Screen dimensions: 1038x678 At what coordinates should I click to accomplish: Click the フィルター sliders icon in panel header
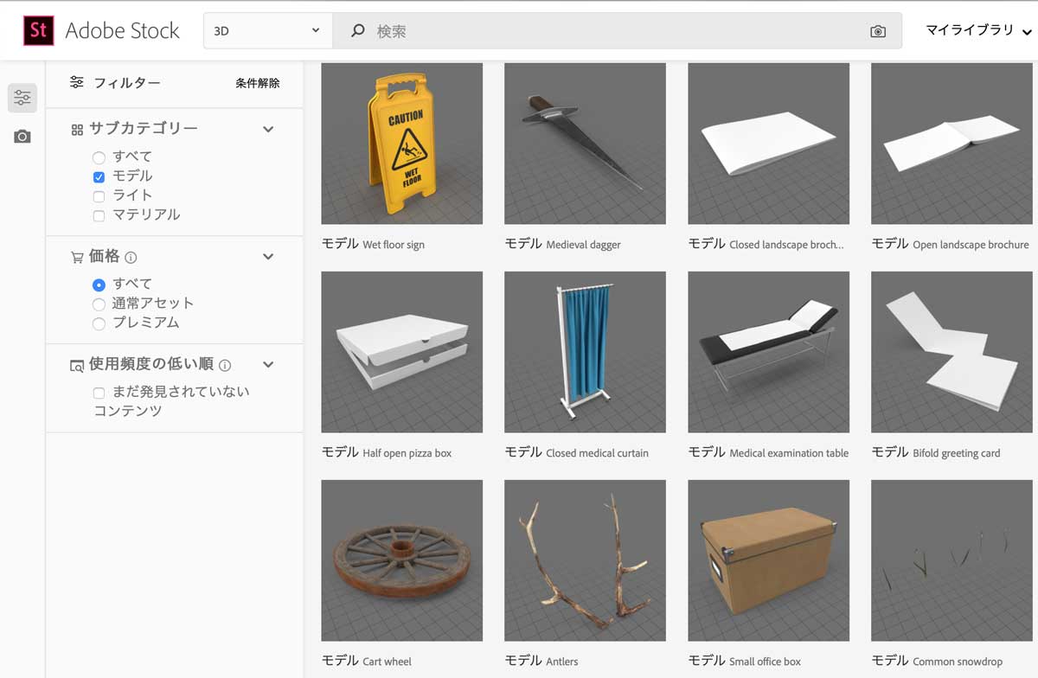77,83
